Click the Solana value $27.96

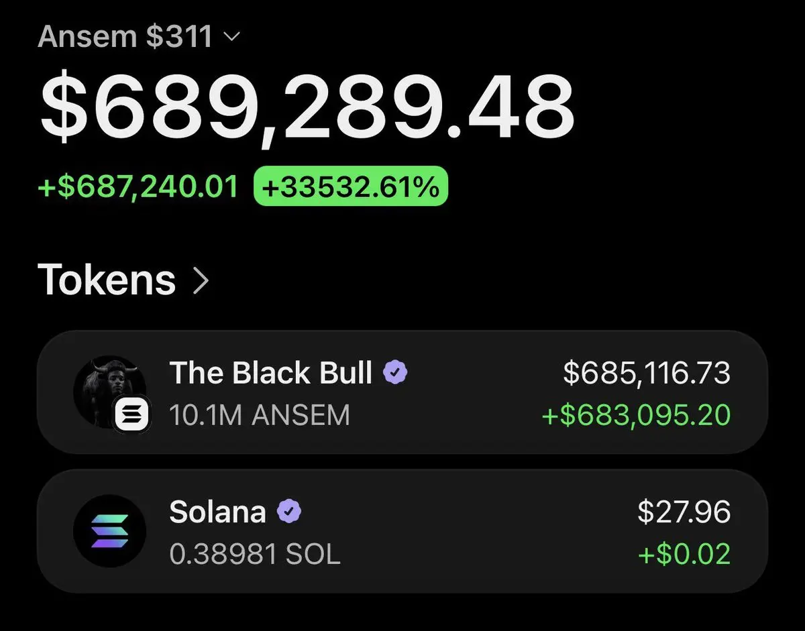pyautogui.click(x=684, y=512)
